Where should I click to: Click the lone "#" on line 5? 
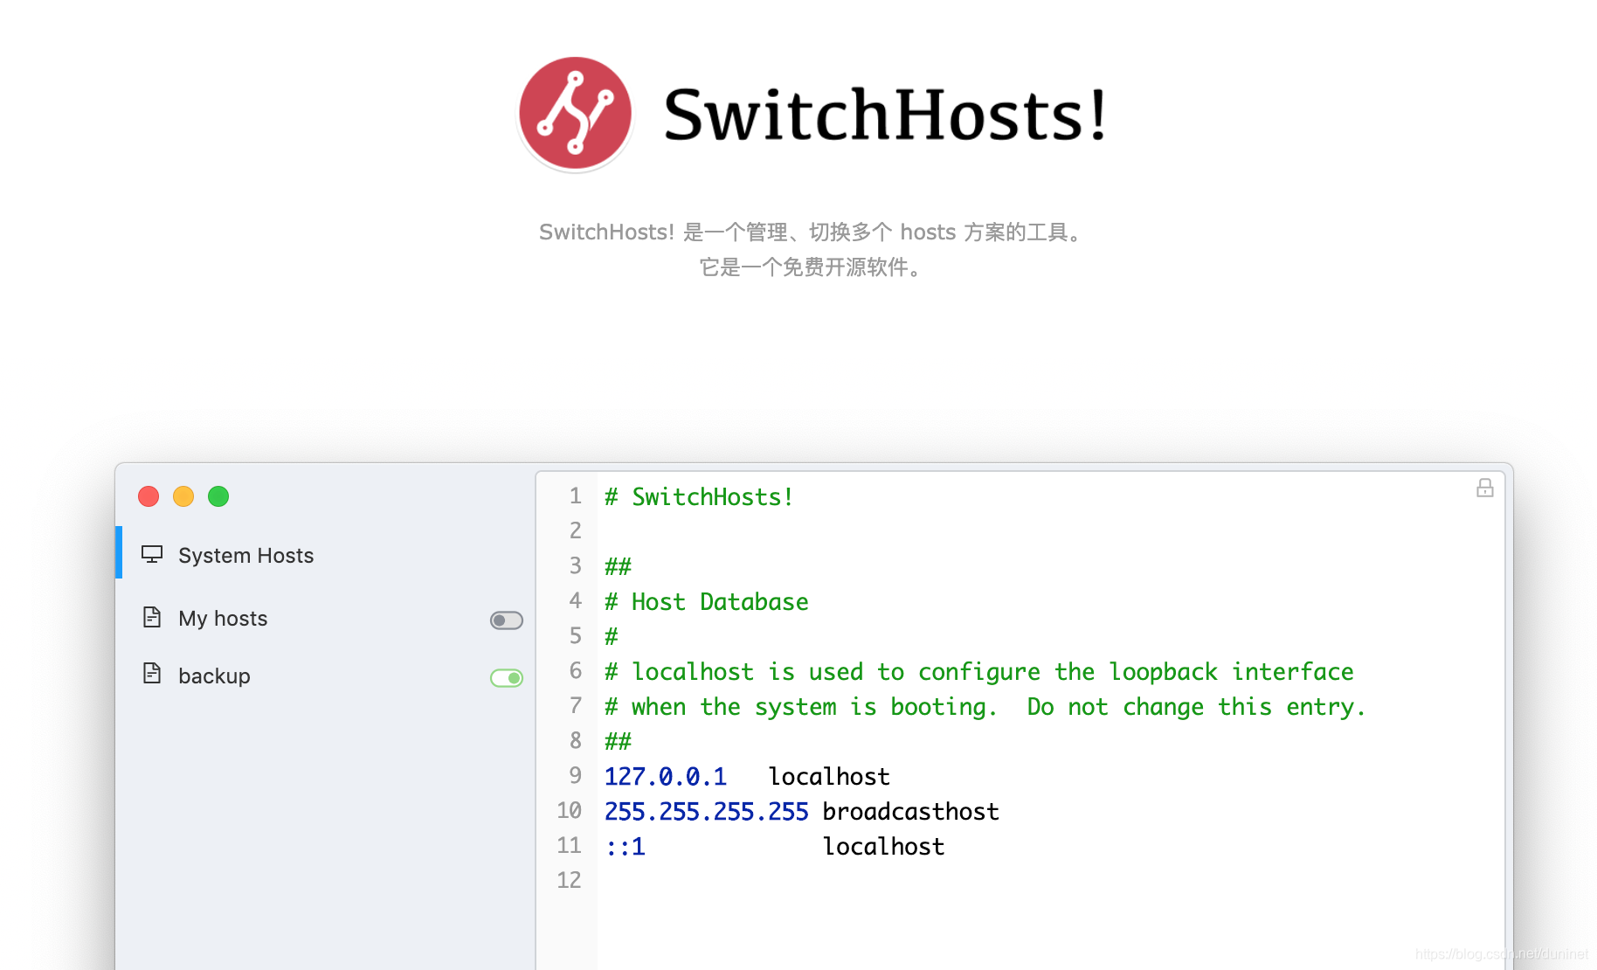tap(612, 637)
